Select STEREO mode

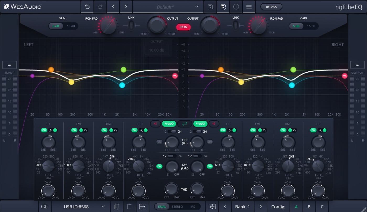tap(177, 207)
